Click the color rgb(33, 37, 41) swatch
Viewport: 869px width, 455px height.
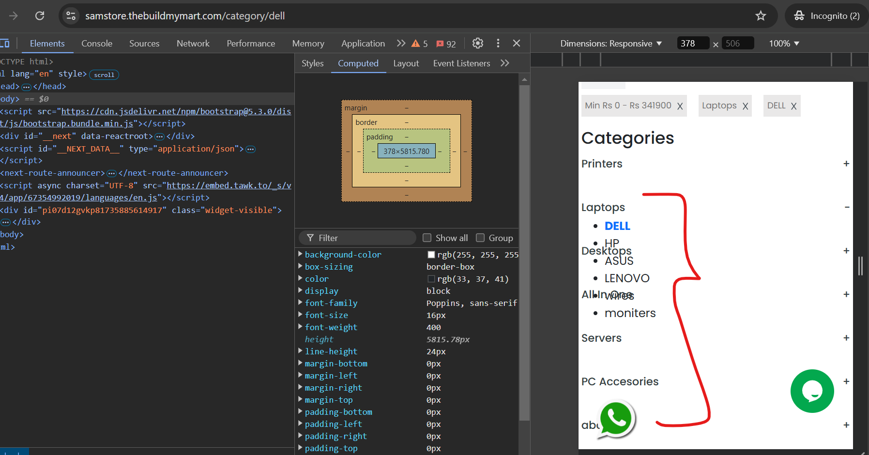431,279
